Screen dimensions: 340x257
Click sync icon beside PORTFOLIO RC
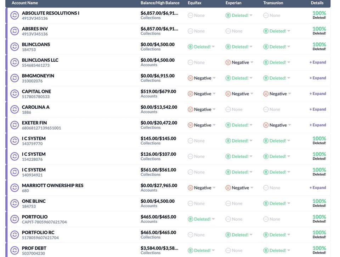(15, 235)
